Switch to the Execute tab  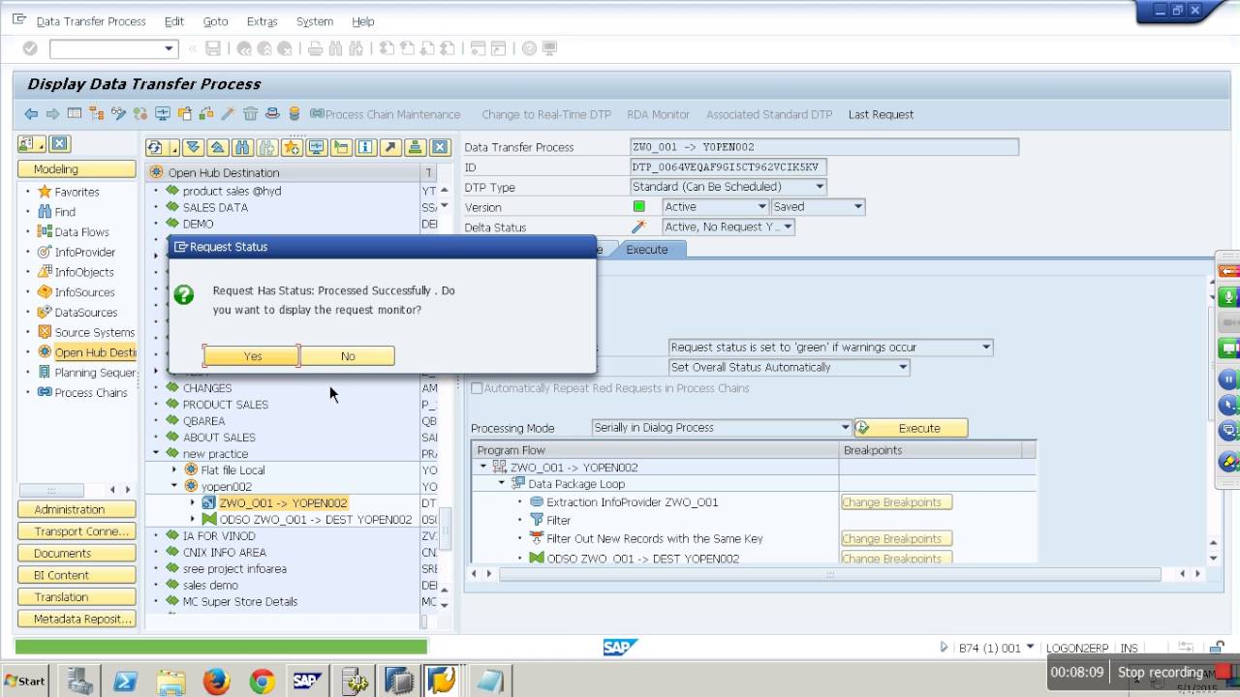pyautogui.click(x=647, y=250)
